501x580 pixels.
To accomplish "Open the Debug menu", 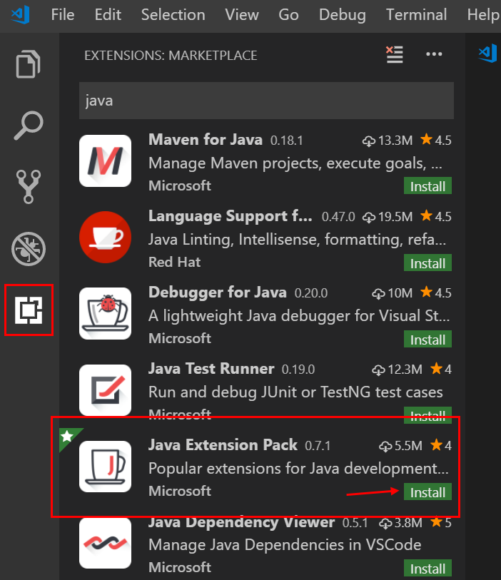I will click(x=343, y=15).
